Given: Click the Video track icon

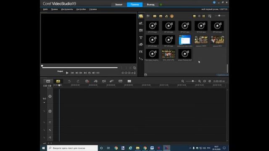Looking at the screenshot, I should (x=50, y=96).
